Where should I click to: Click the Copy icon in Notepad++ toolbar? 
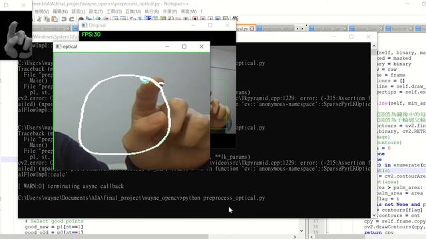(47, 19)
